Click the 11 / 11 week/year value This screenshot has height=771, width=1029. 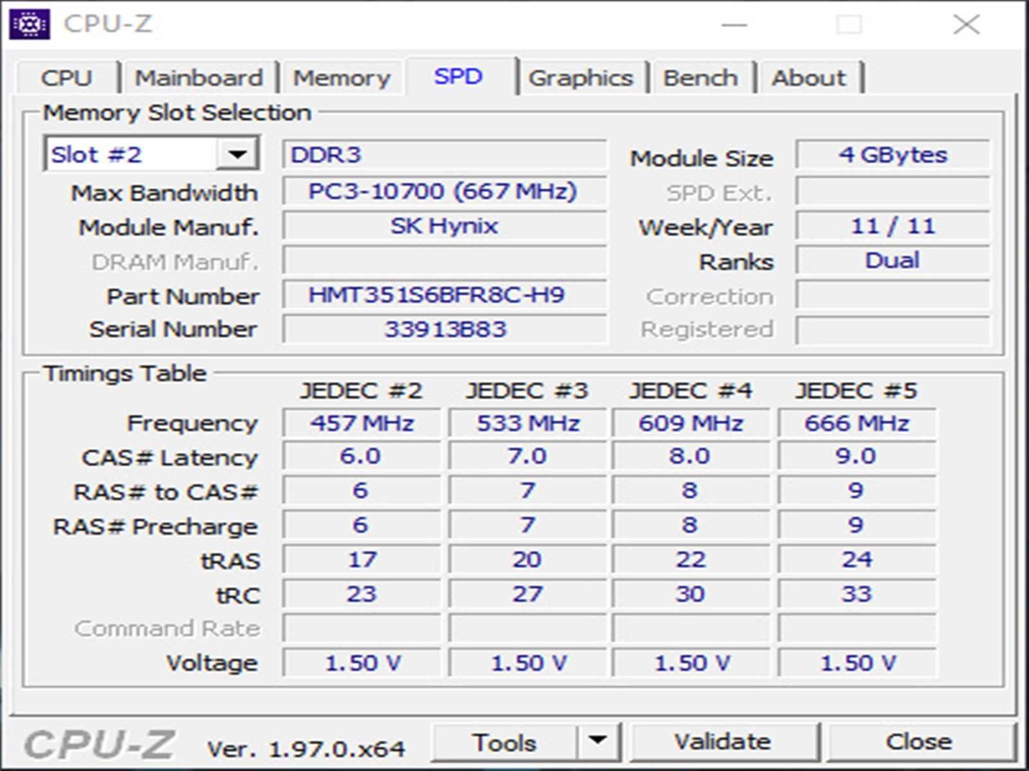[x=893, y=226]
